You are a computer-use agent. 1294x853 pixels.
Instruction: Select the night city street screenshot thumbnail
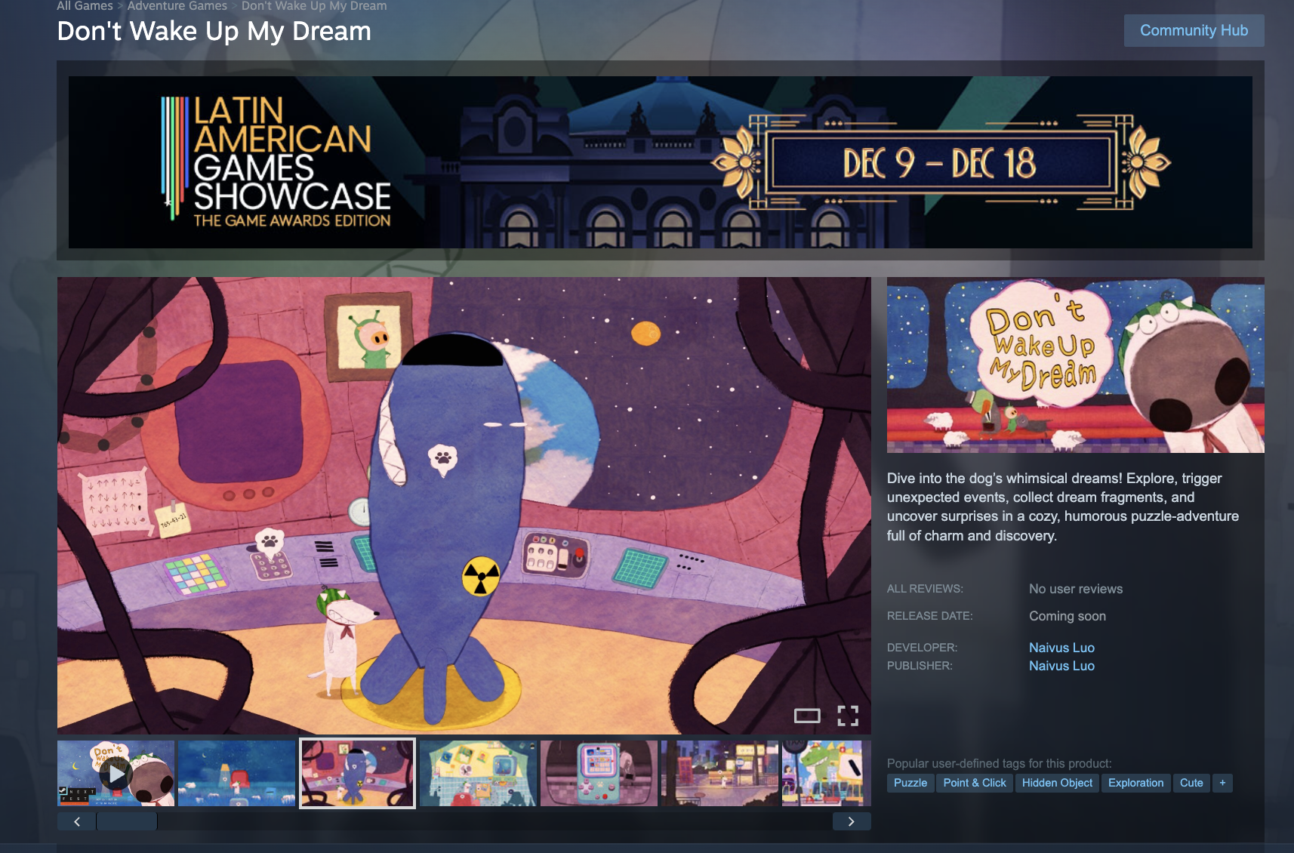[x=719, y=773]
